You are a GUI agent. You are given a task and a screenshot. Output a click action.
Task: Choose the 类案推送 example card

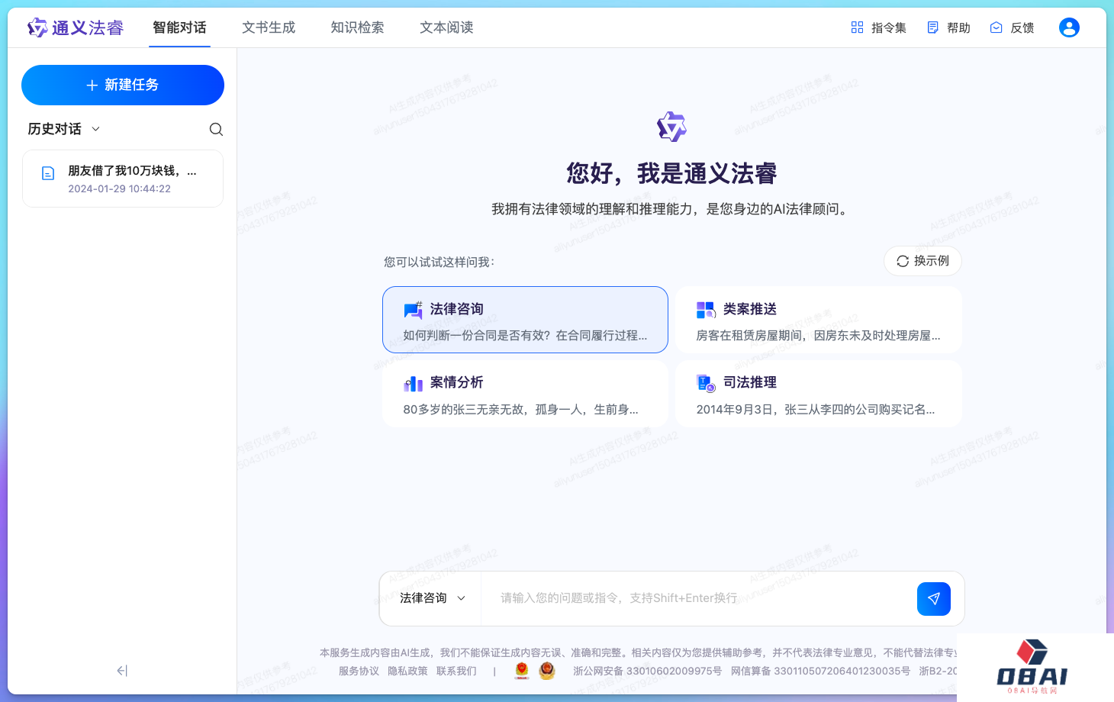tap(818, 320)
